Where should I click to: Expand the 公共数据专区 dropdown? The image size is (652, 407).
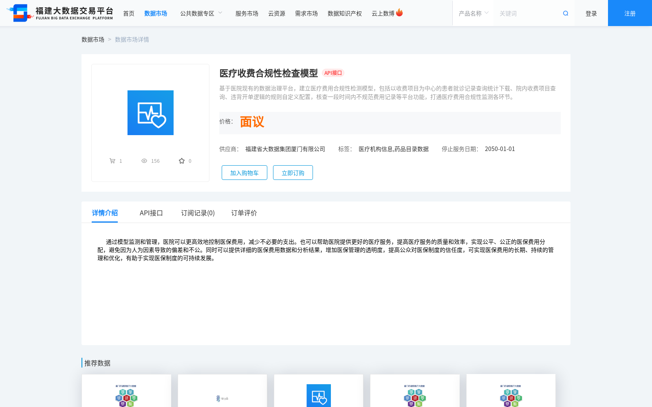(x=201, y=13)
